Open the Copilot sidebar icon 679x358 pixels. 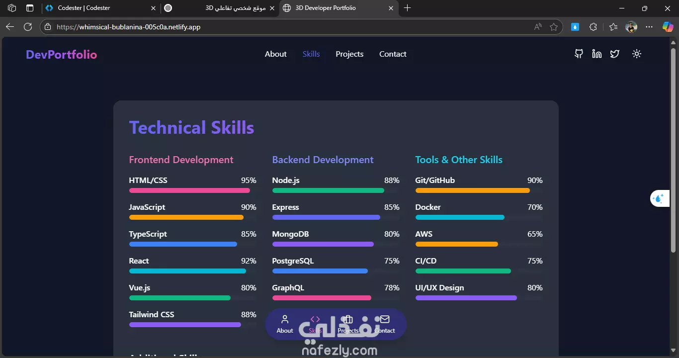(668, 27)
